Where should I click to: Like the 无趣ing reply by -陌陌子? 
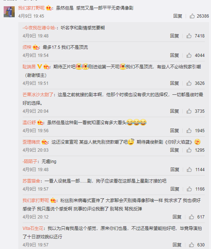pyautogui.click(x=189, y=169)
